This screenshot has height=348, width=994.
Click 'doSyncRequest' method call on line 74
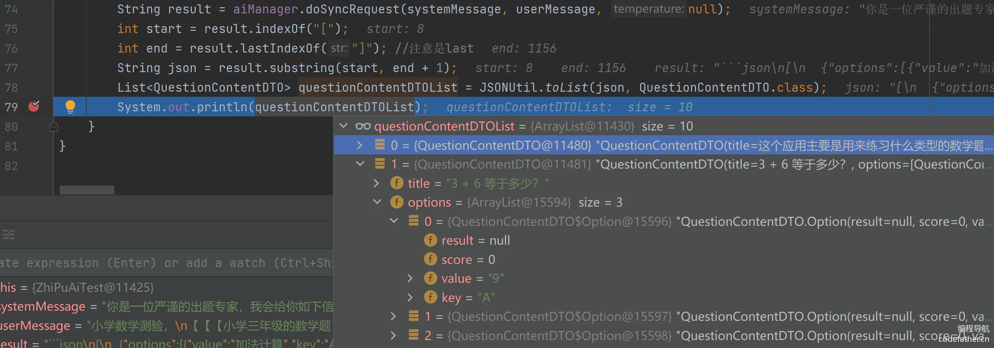pos(353,9)
